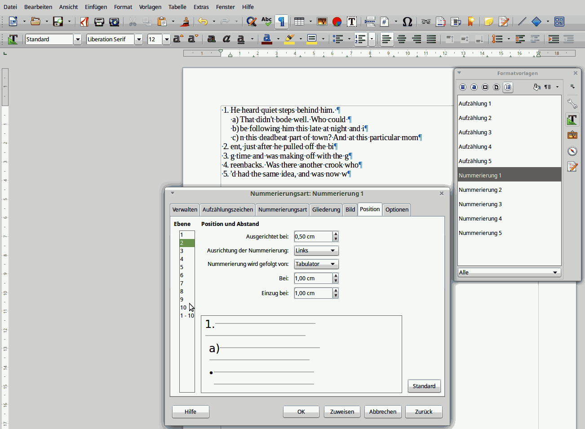Click the Insert page break icon

[370, 22]
